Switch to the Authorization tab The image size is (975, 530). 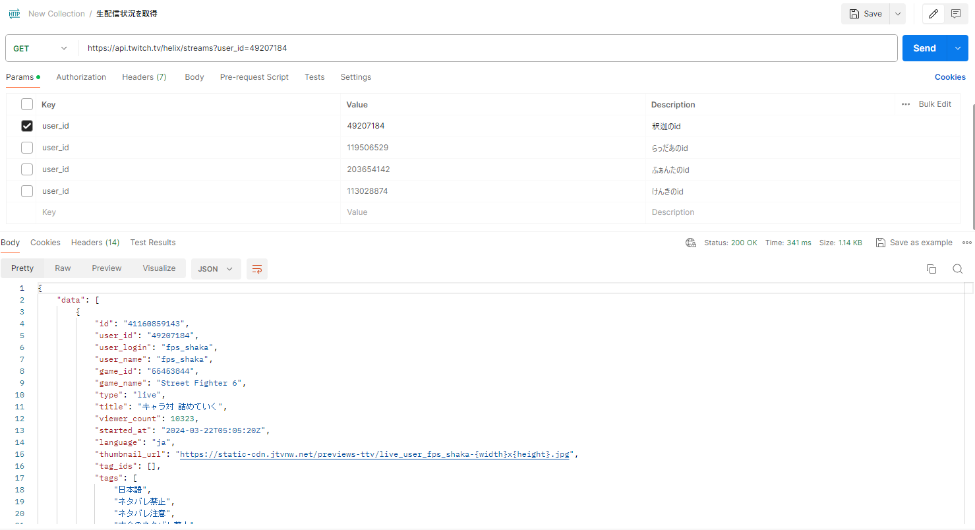[81, 77]
